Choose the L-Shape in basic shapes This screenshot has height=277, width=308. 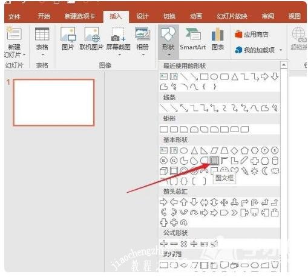pos(234,161)
